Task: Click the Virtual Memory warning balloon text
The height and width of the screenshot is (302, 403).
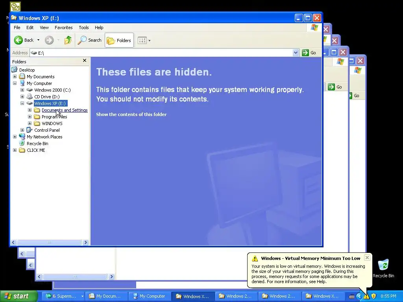Action: point(308,274)
